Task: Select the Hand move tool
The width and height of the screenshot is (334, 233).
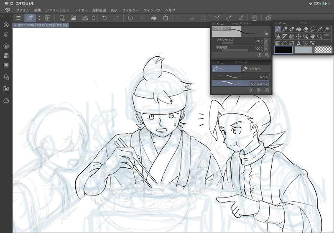Action: pyautogui.click(x=313, y=36)
